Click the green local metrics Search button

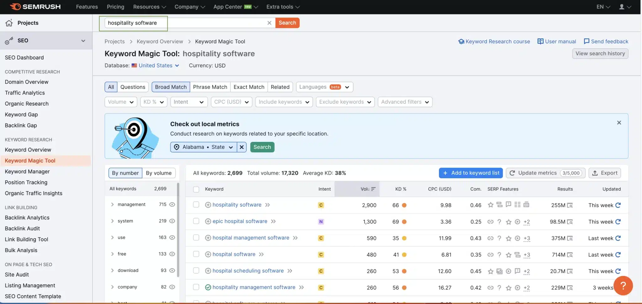pyautogui.click(x=262, y=147)
